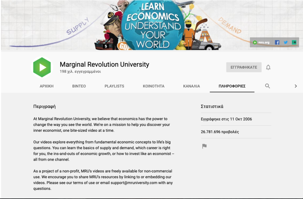Click the 198 χιλ. εγγεγραμμένοι subscriber count
303x199 pixels.
[80, 71]
